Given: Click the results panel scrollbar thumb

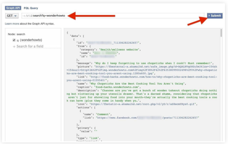Looking at the screenshot, I should 221,33.
